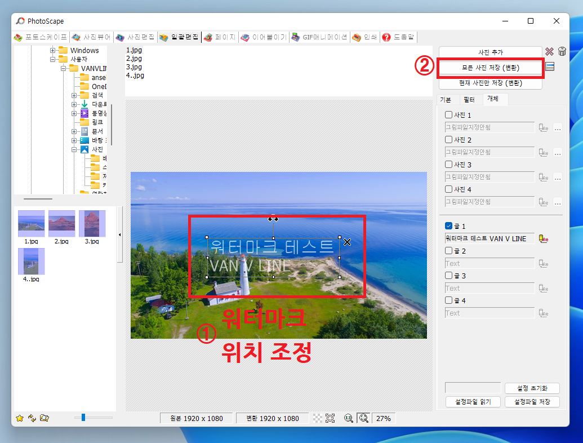The image size is (583, 443).
Task: Click list view icon beside save-all button
Action: [x=550, y=67]
